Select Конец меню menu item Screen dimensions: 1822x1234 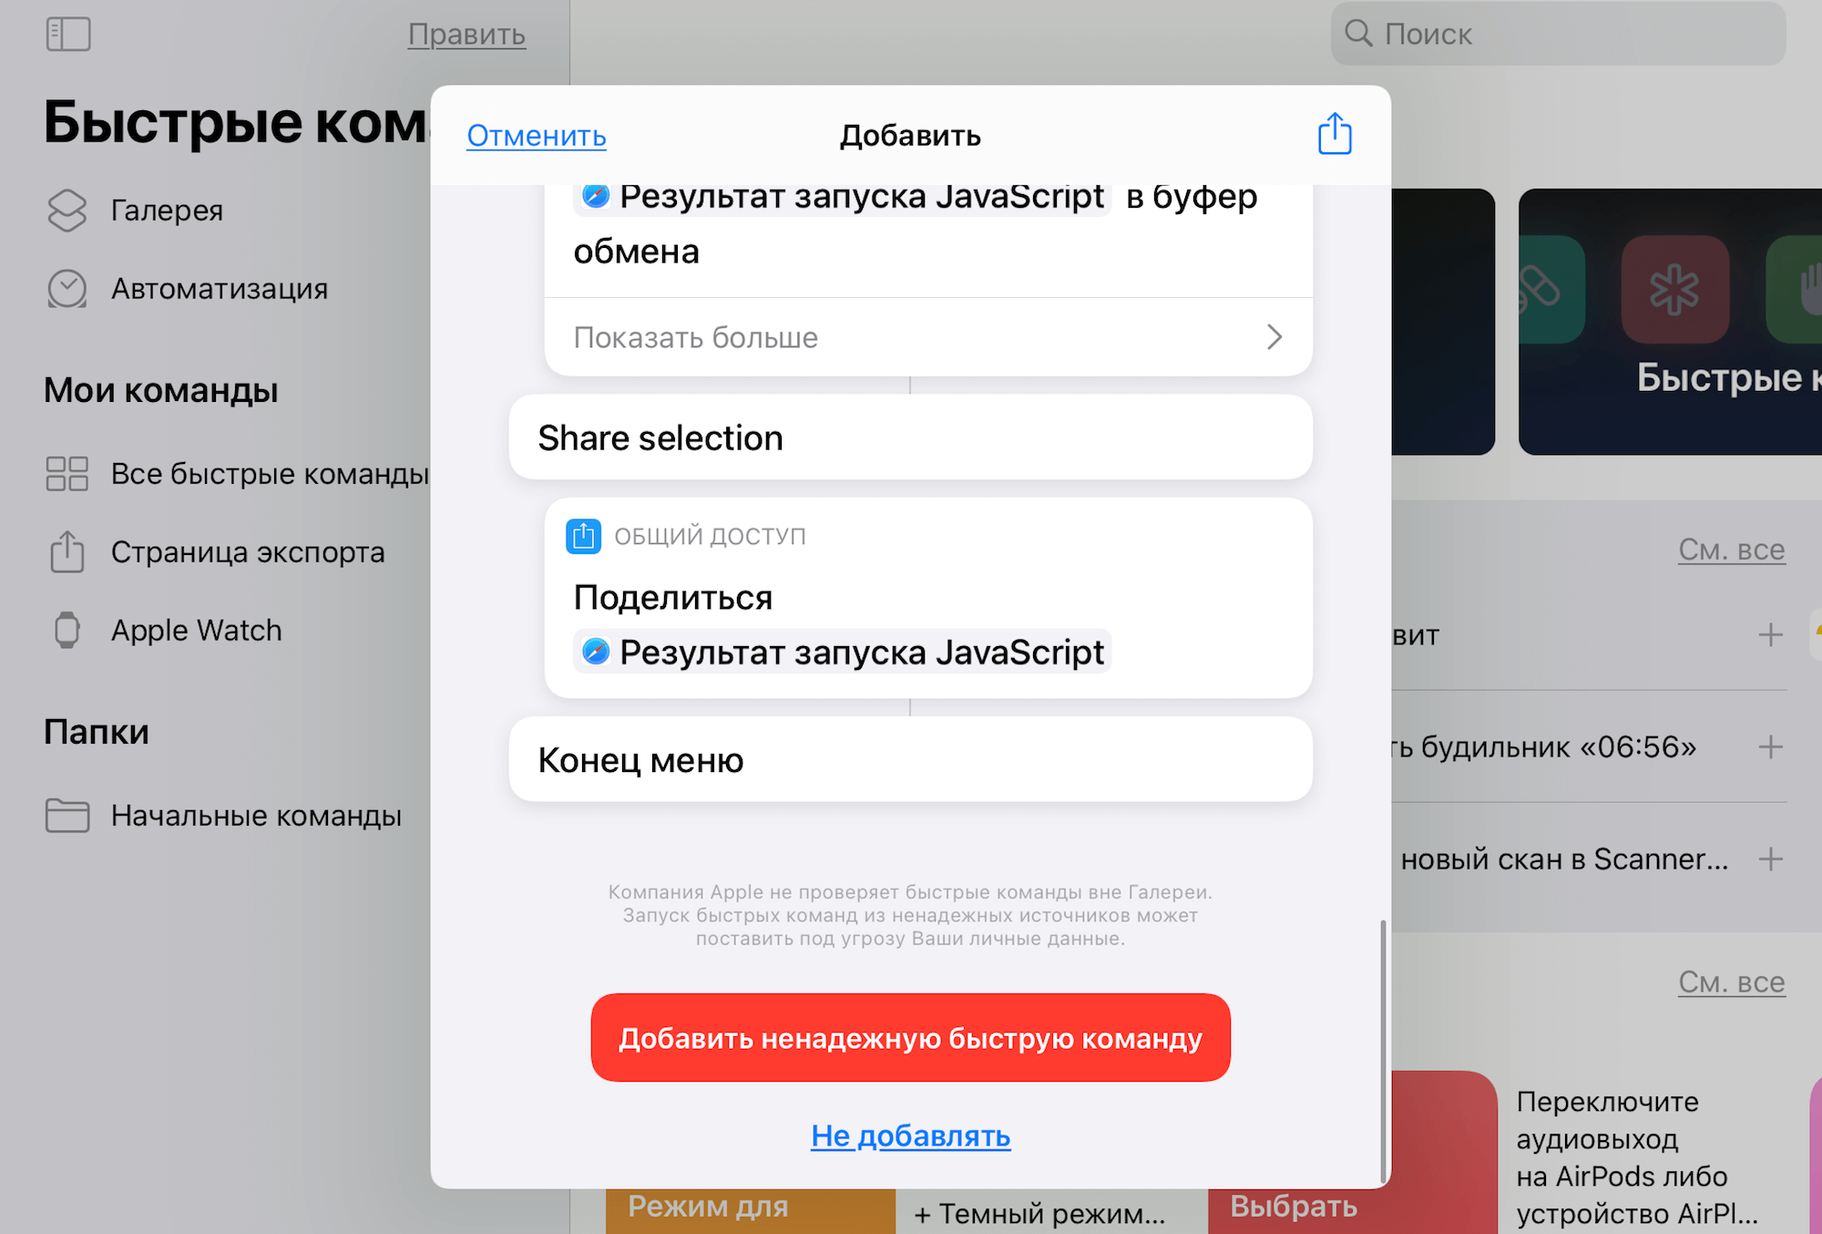909,759
